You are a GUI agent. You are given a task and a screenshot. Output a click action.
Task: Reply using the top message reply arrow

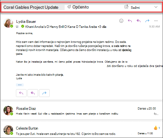[130, 21]
